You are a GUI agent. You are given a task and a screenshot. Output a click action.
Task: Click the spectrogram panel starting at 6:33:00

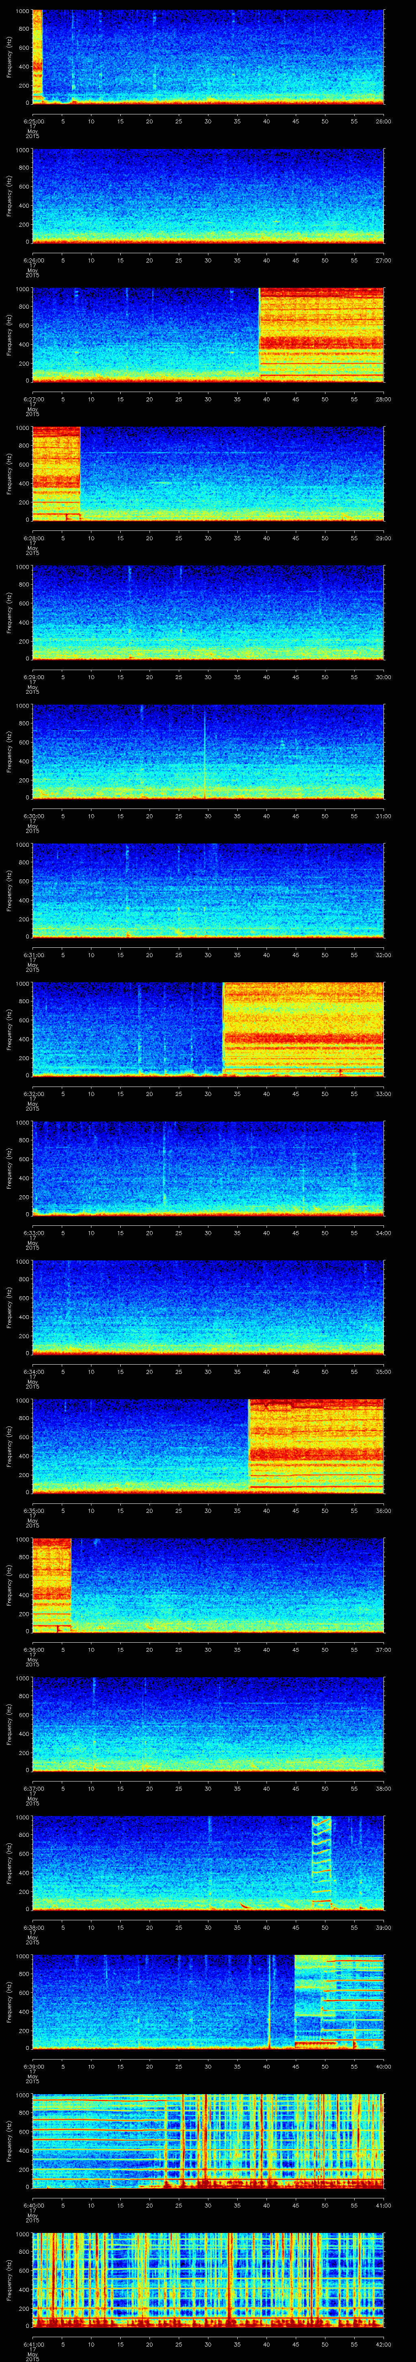208,1168
